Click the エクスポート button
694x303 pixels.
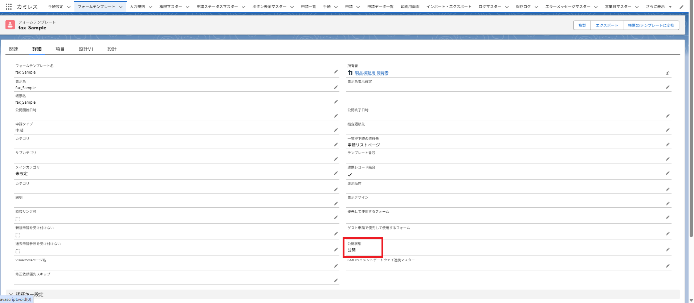[x=607, y=25]
